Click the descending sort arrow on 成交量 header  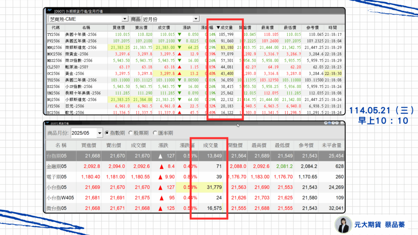[x=218, y=27]
